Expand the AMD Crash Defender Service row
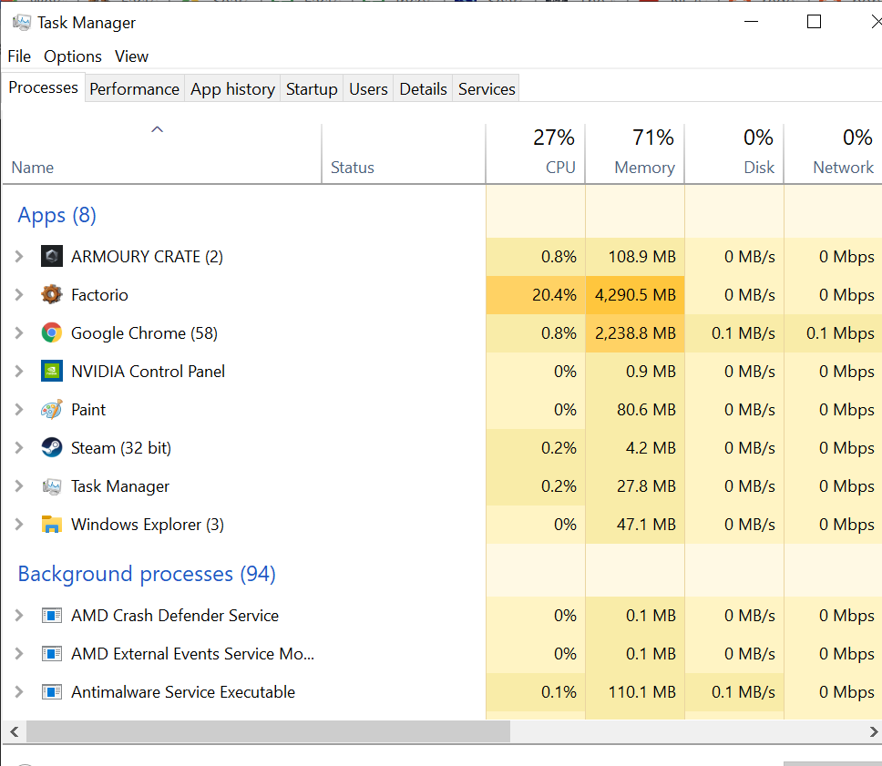Image resolution: width=882 pixels, height=766 pixels. (19, 616)
